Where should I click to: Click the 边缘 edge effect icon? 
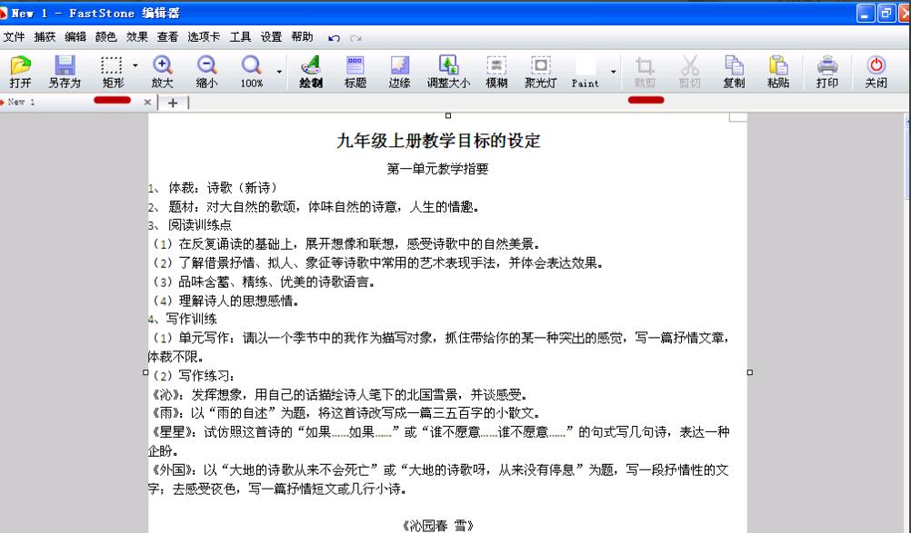click(399, 65)
